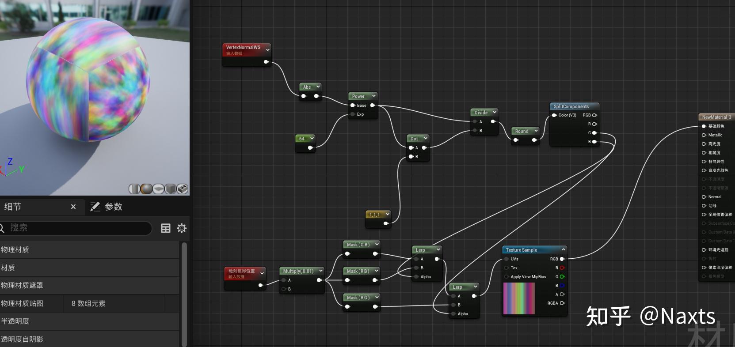Switch to the 细节 tab
735x347 pixels.
[x=12, y=207]
